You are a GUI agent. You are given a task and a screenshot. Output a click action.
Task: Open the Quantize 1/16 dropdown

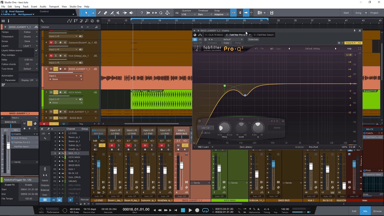pos(189,14)
